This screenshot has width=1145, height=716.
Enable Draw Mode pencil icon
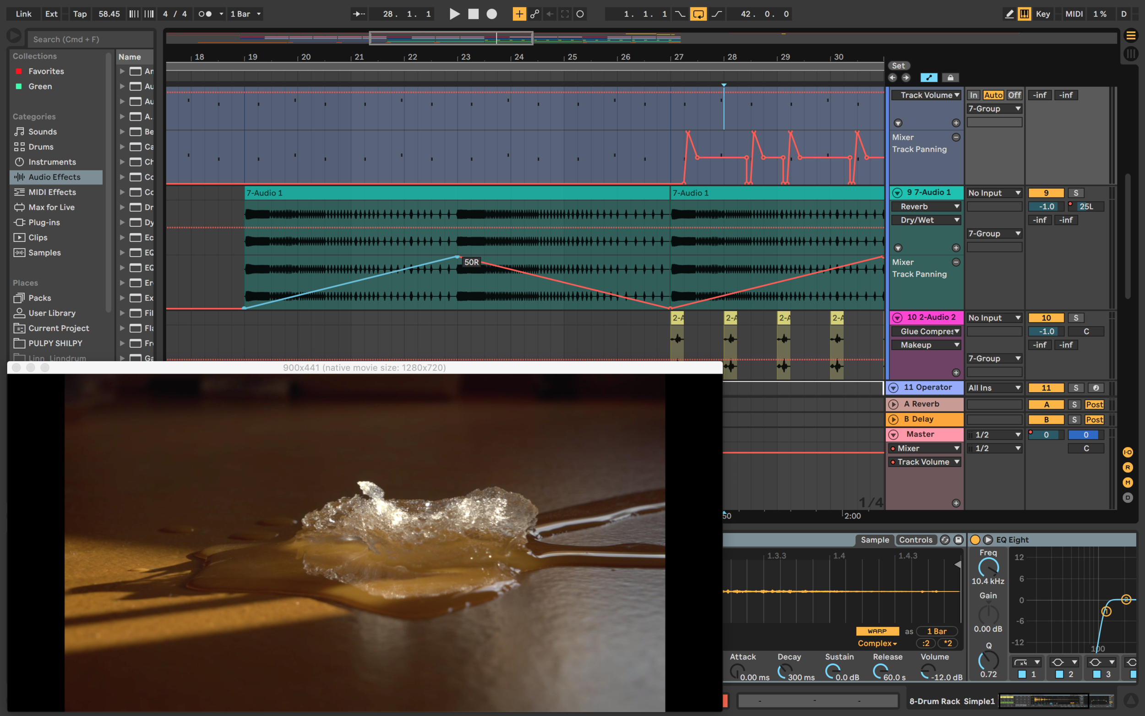[x=1009, y=14]
